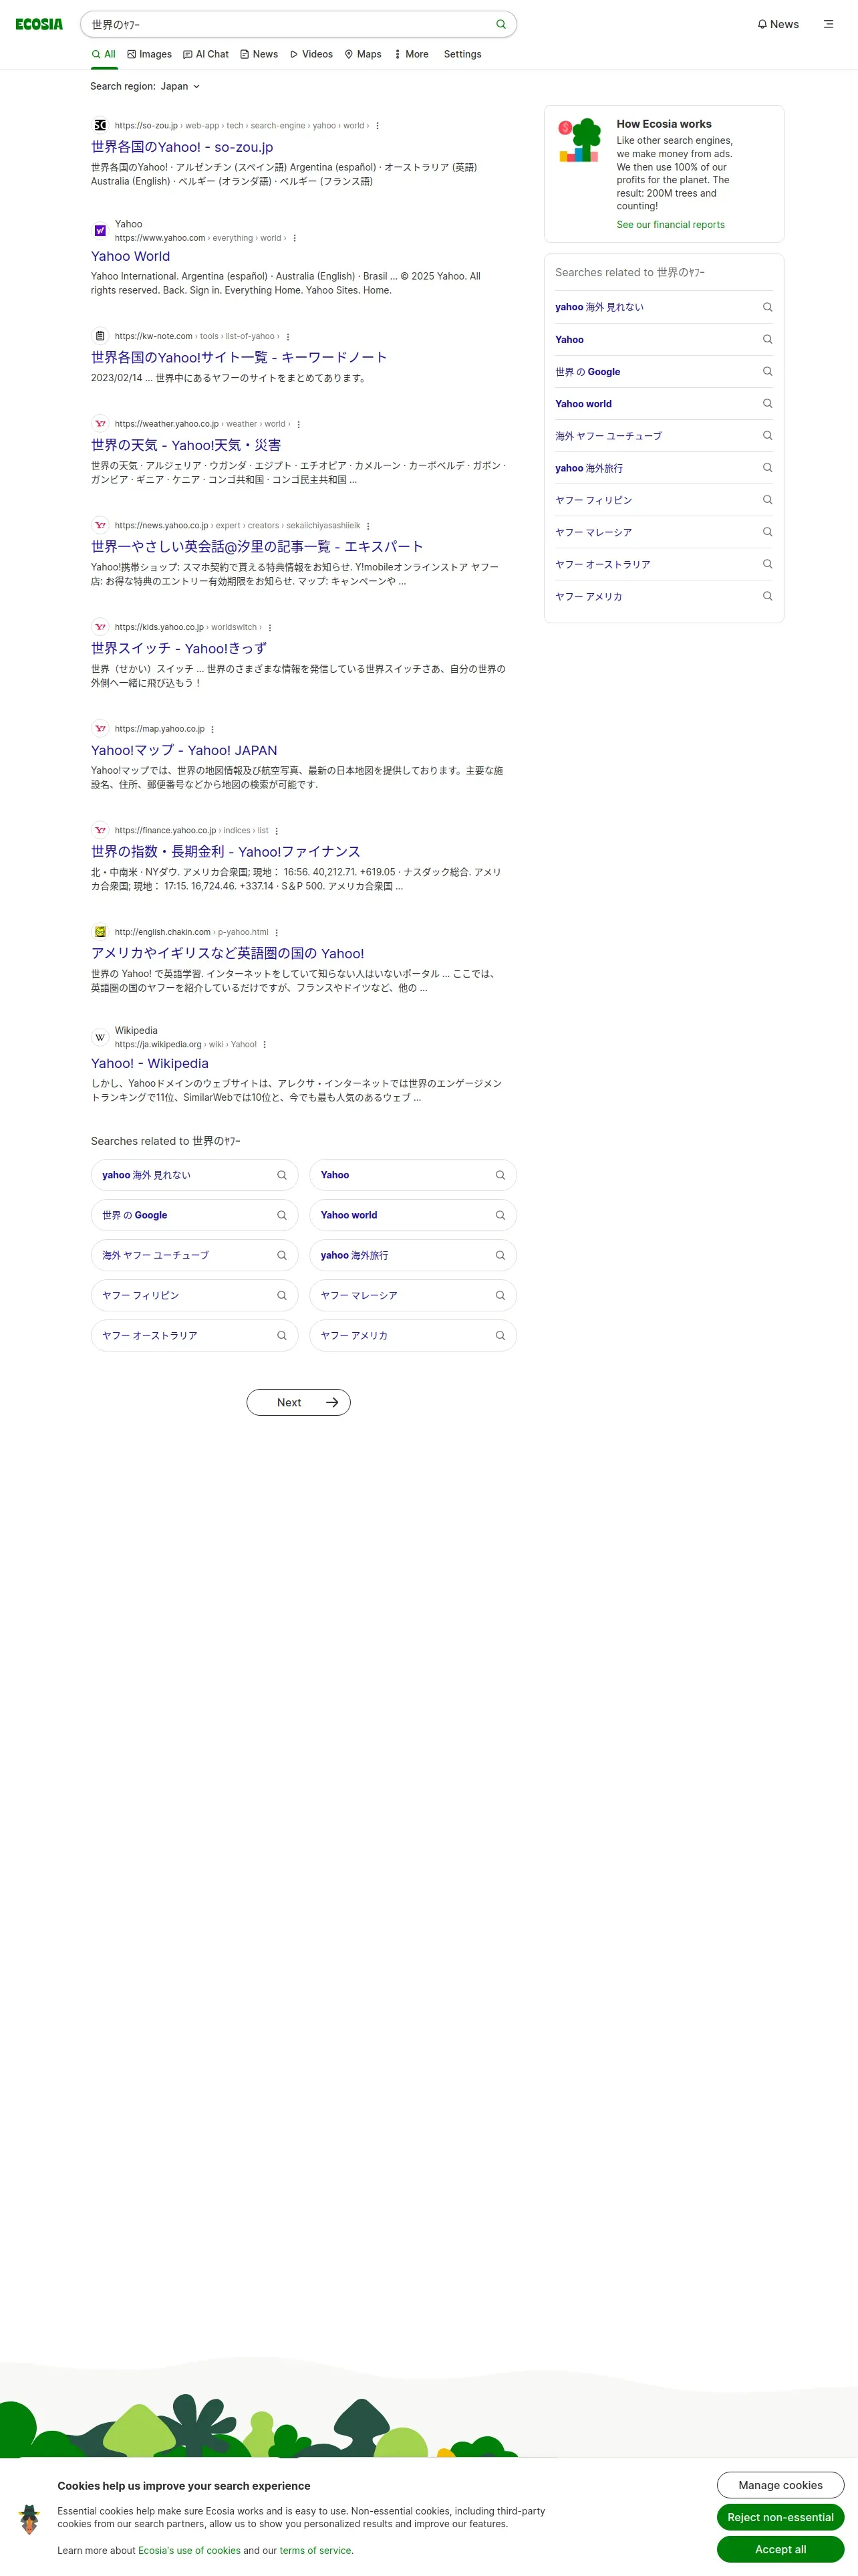
Task: Open more options for finance.yahoo.co.jp result
Action: (x=277, y=831)
